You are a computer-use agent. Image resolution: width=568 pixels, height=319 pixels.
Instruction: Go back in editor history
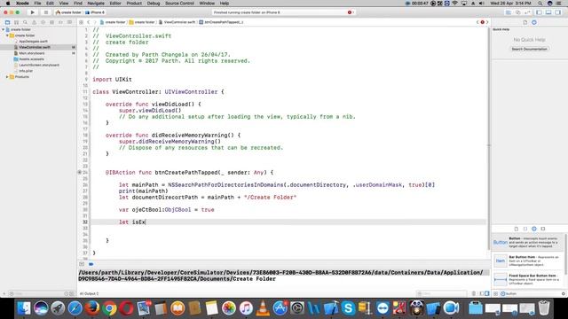click(88, 22)
